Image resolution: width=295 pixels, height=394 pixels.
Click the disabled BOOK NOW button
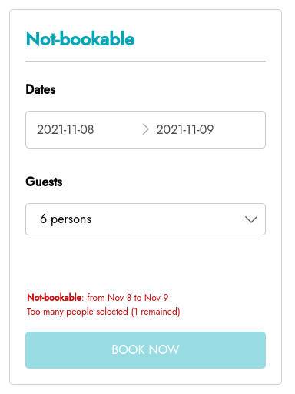(145, 350)
